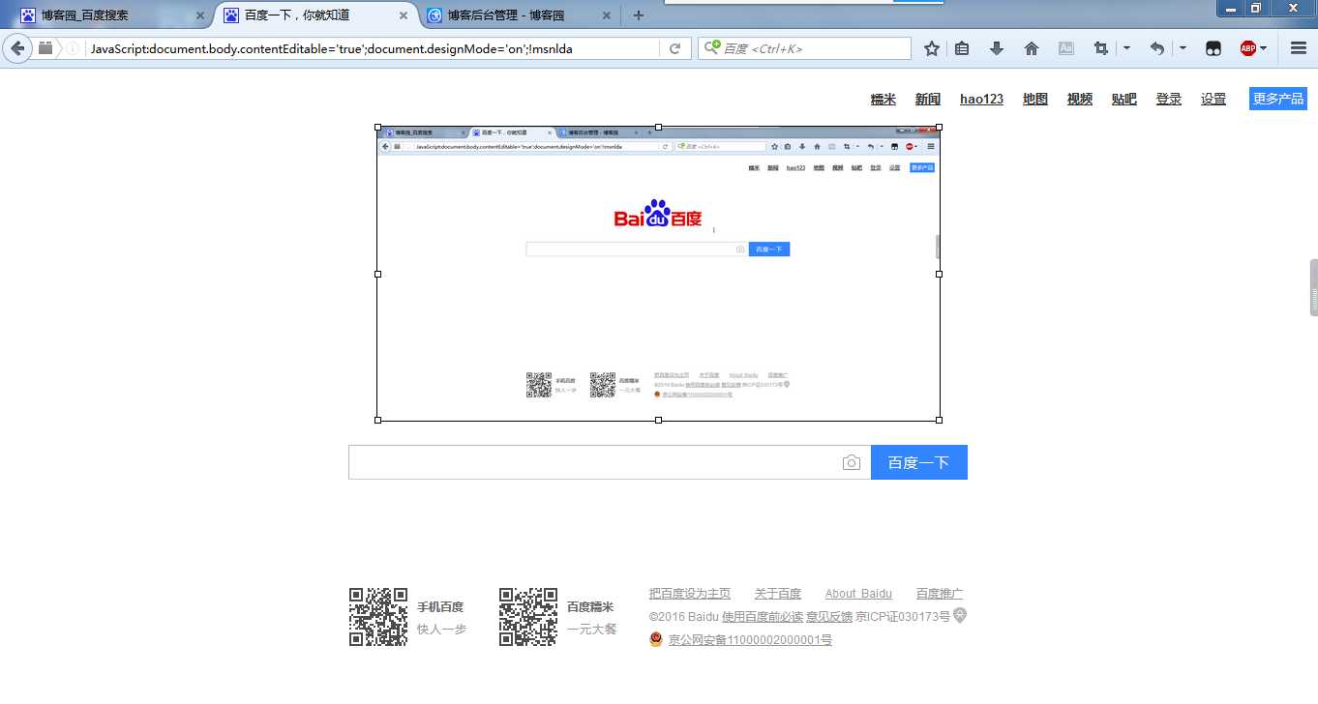Viewport: 1318px width, 704px height.
Task: Close the 百度一下，你就知道 tab
Action: 404,15
